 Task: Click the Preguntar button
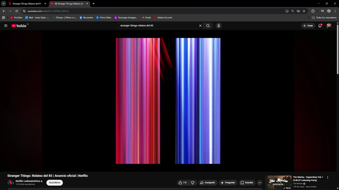point(228,183)
